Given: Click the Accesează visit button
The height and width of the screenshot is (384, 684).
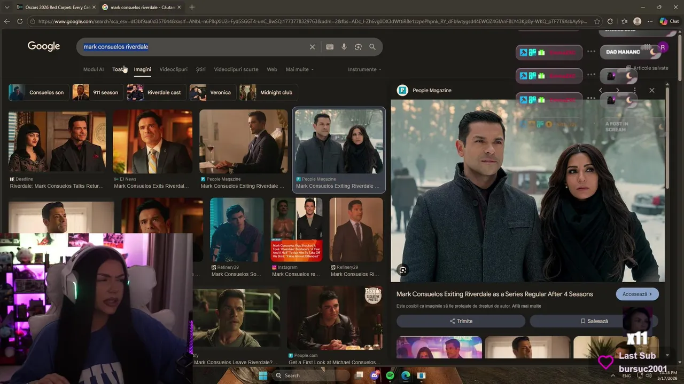Looking at the screenshot, I should click(637, 294).
